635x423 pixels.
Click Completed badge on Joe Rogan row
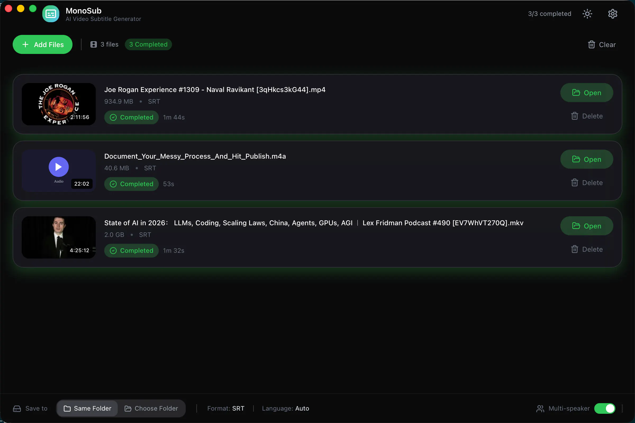[x=131, y=117]
